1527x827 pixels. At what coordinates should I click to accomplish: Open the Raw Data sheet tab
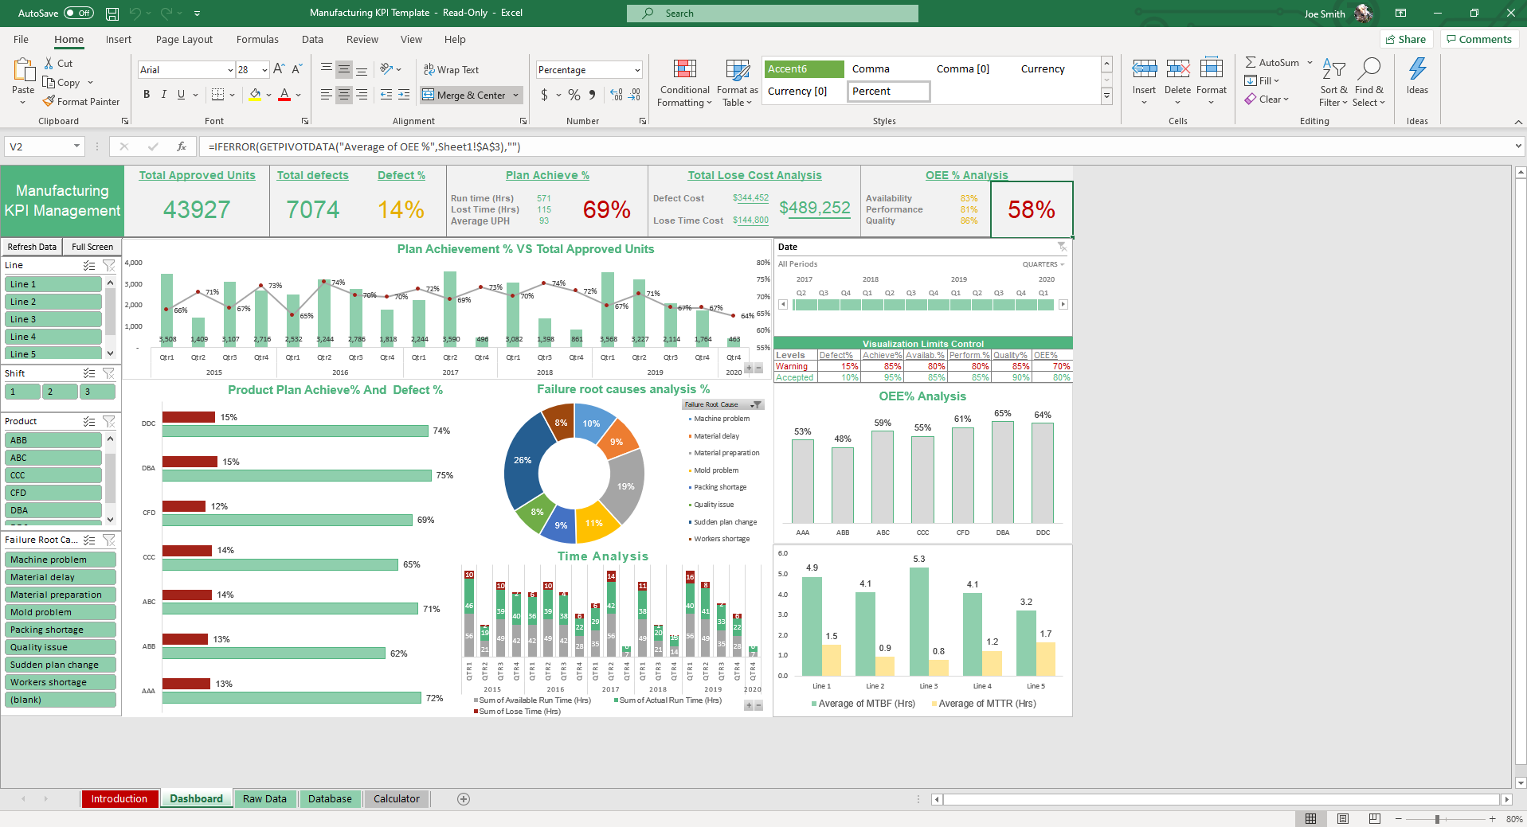tap(265, 798)
